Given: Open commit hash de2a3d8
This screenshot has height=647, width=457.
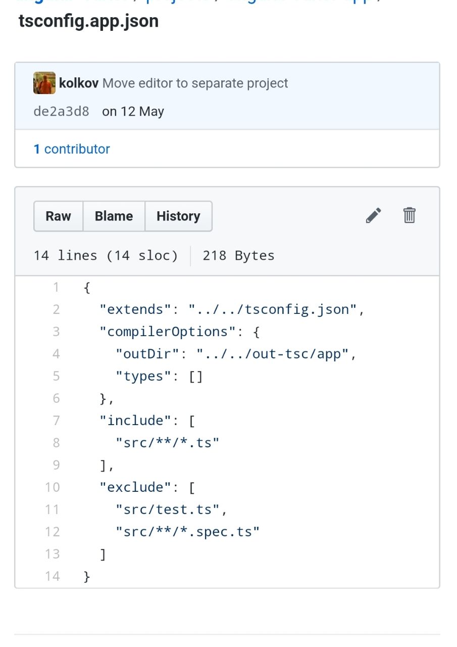Looking at the screenshot, I should pos(61,111).
